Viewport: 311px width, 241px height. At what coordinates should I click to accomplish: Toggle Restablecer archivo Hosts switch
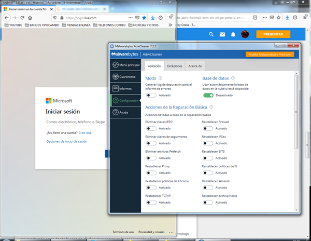(208, 203)
